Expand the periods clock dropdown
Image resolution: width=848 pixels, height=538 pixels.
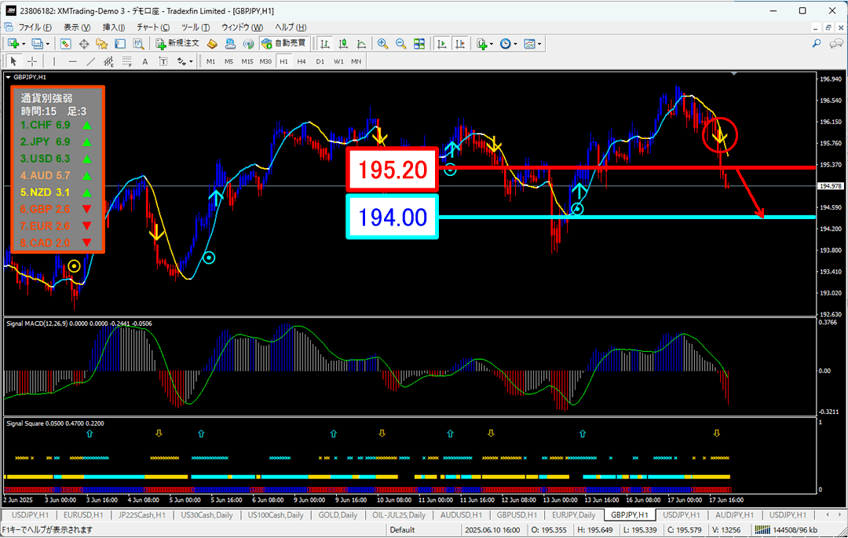515,44
